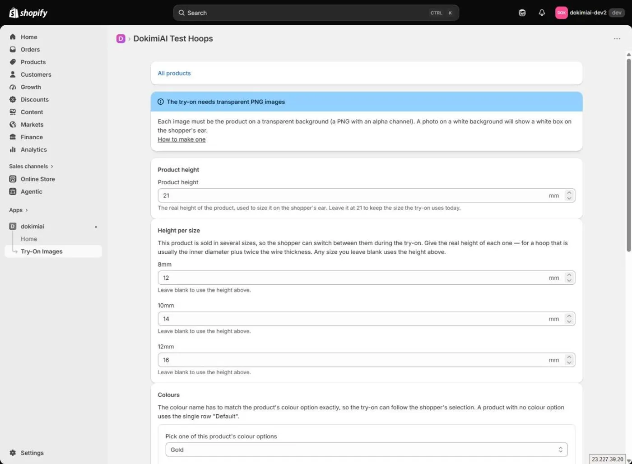Focus the 10mm height field

pos(366,319)
